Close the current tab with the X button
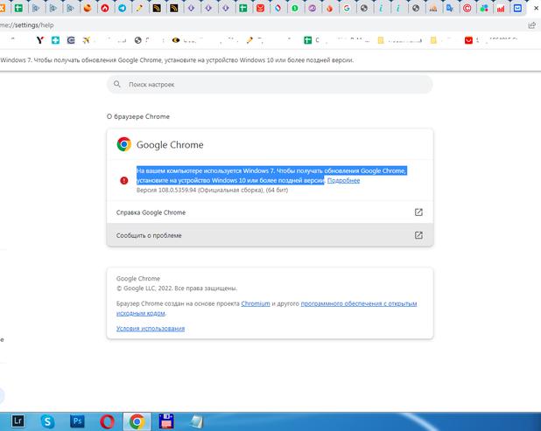Viewport: 541px width, 431px height. tap(536, 8)
